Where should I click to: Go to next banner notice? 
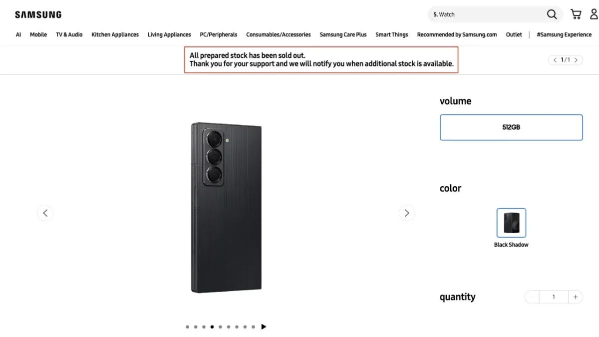click(576, 60)
